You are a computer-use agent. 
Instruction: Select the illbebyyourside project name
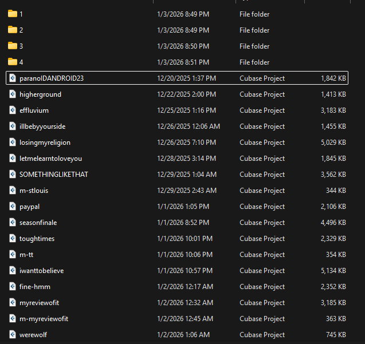pyautogui.click(x=42, y=126)
